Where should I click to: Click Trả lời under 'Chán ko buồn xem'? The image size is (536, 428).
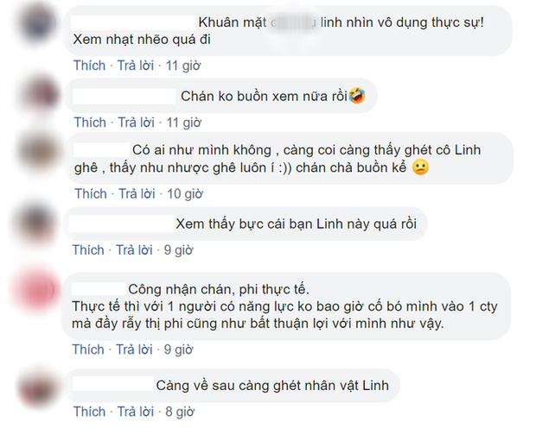click(137, 122)
